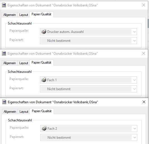Click the document icon in the topmost dialog's title bar
The width and height of the screenshot is (149, 144).
[x=4, y=5]
